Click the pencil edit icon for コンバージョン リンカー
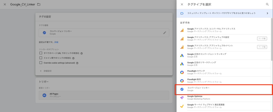 165,33
